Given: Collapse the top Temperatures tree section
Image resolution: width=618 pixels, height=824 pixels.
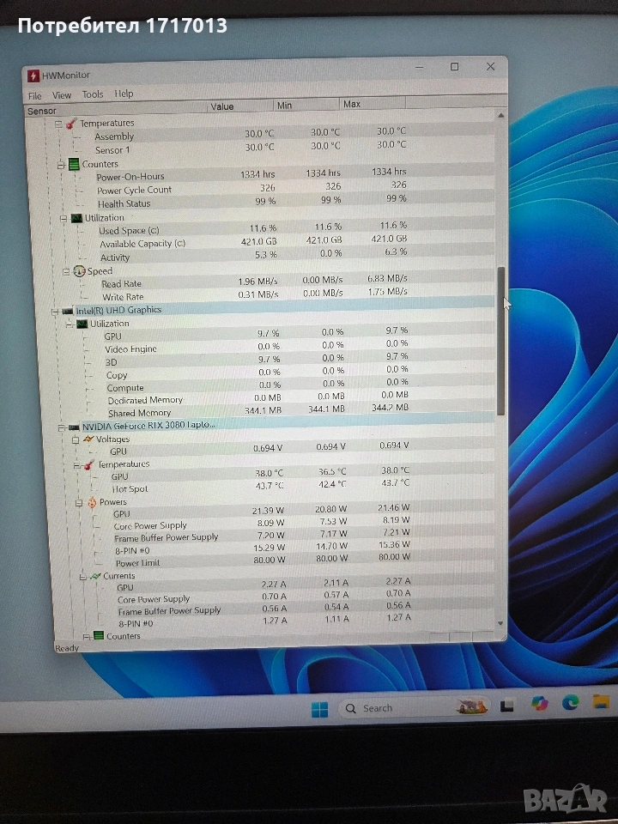Looking at the screenshot, I should click(59, 124).
